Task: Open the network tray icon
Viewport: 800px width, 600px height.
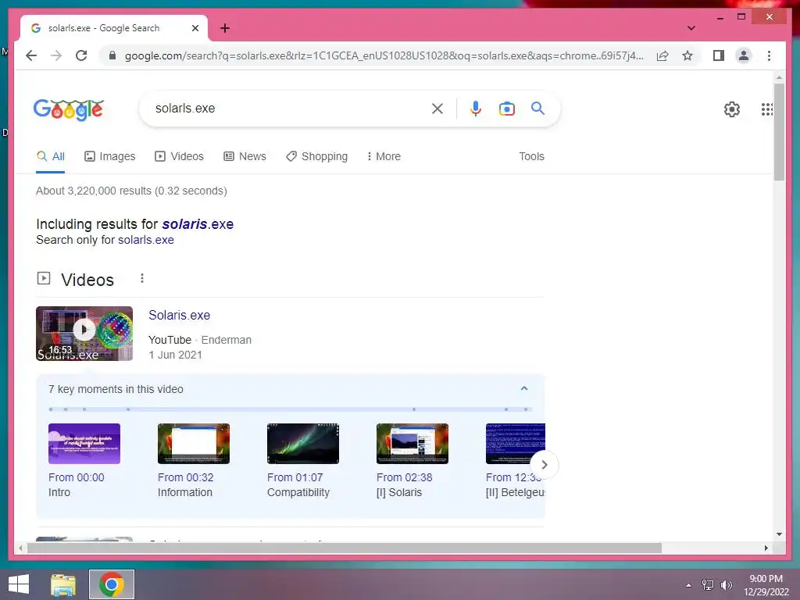Action: [x=708, y=585]
